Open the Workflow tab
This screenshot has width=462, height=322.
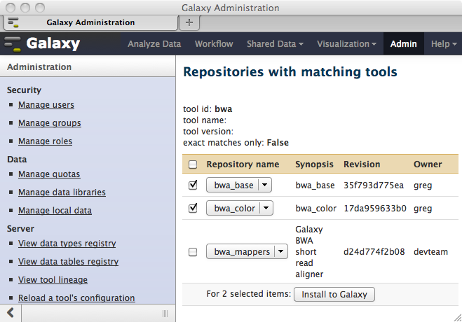point(214,44)
